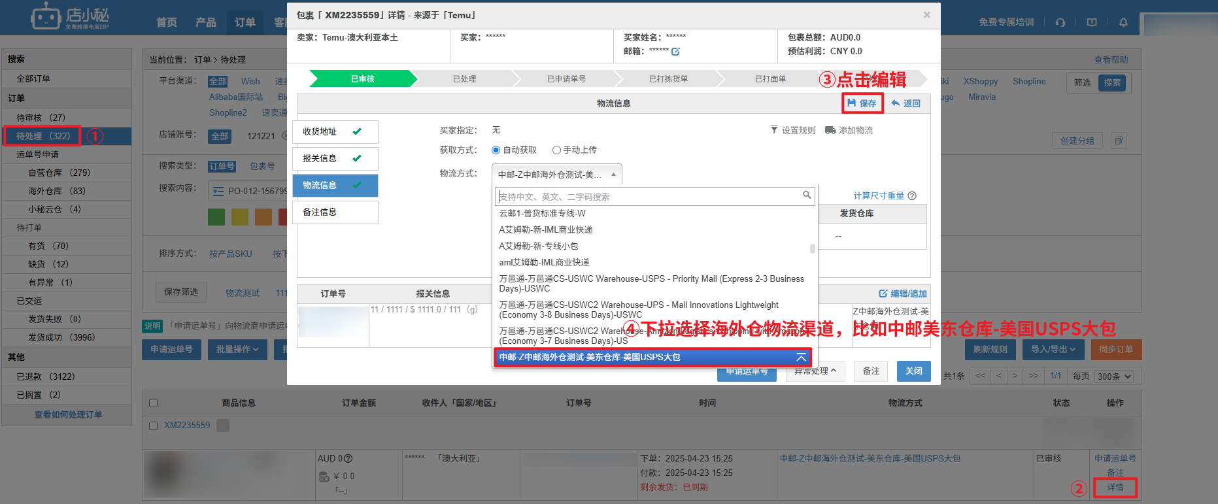Image resolution: width=1218 pixels, height=504 pixels.
Task: Click the edit pencil icon beside 邮箱
Action: [x=676, y=51]
